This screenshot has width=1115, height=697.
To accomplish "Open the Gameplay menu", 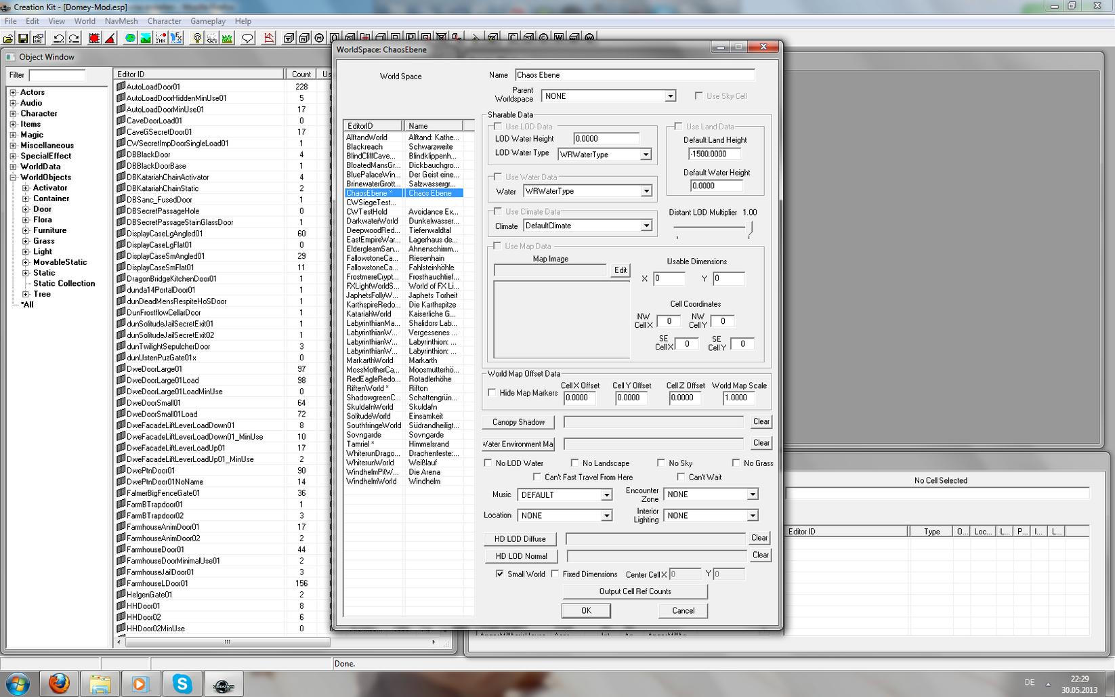I will point(207,21).
